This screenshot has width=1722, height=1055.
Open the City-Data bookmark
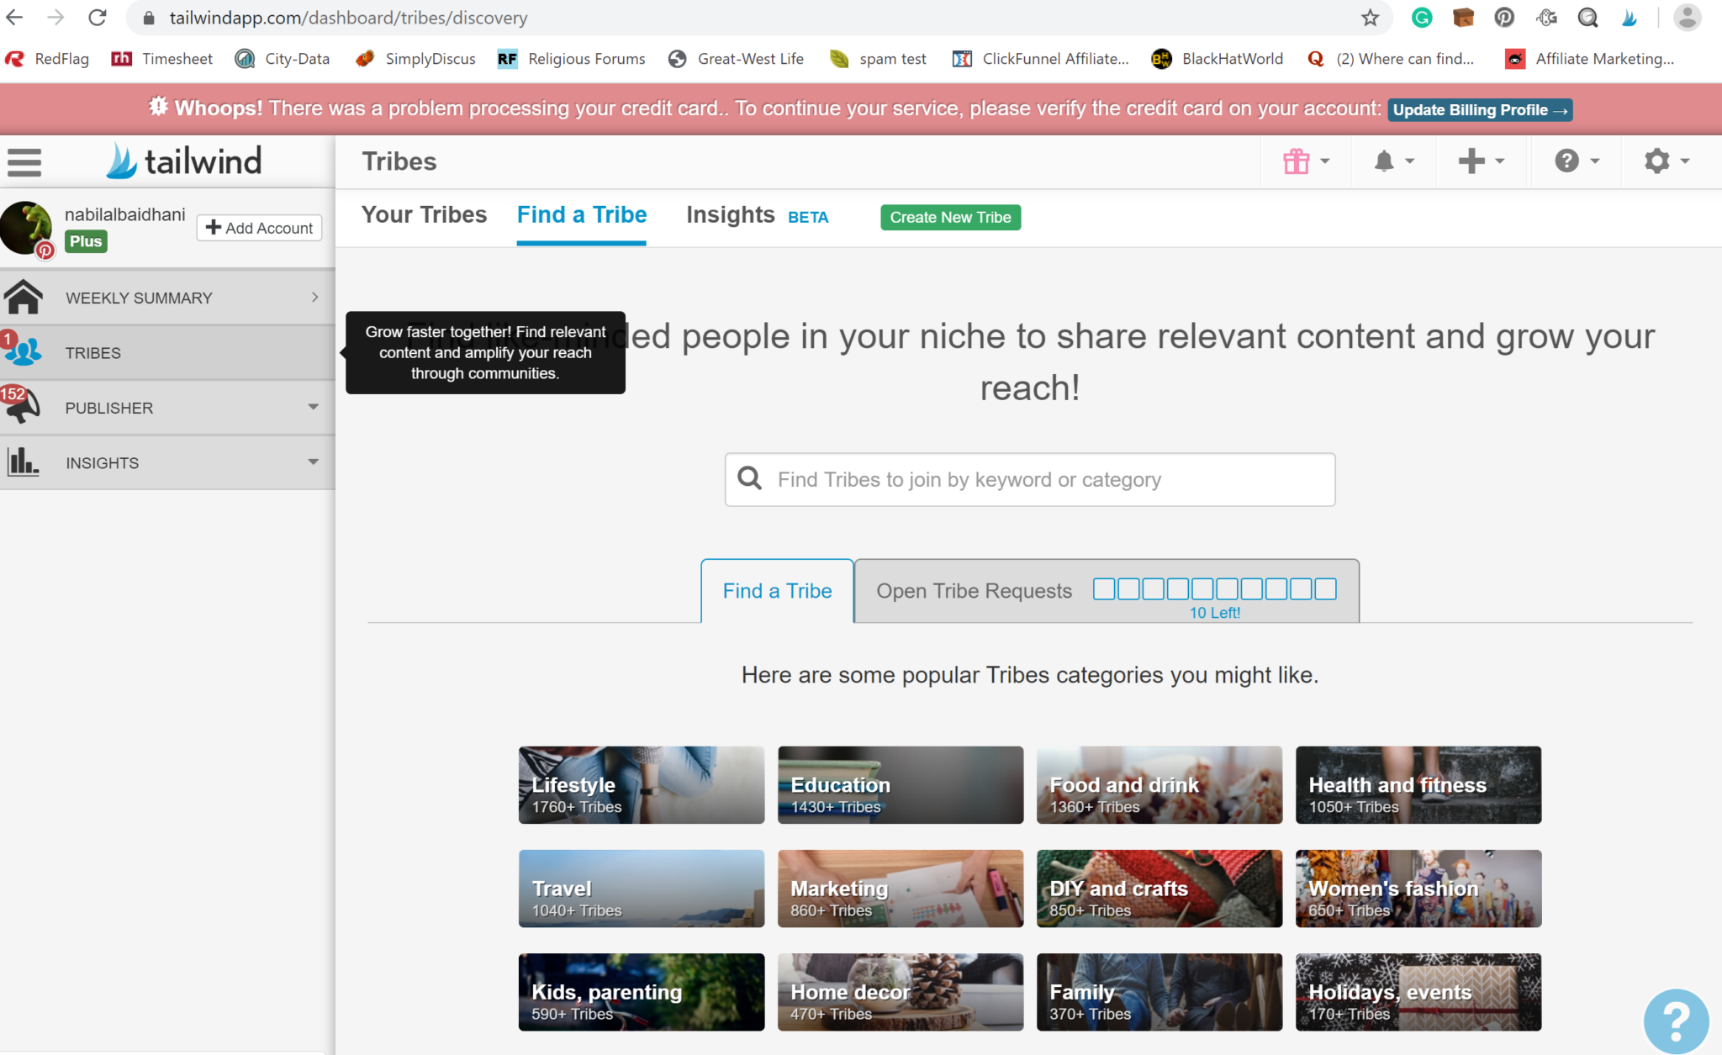tap(283, 59)
